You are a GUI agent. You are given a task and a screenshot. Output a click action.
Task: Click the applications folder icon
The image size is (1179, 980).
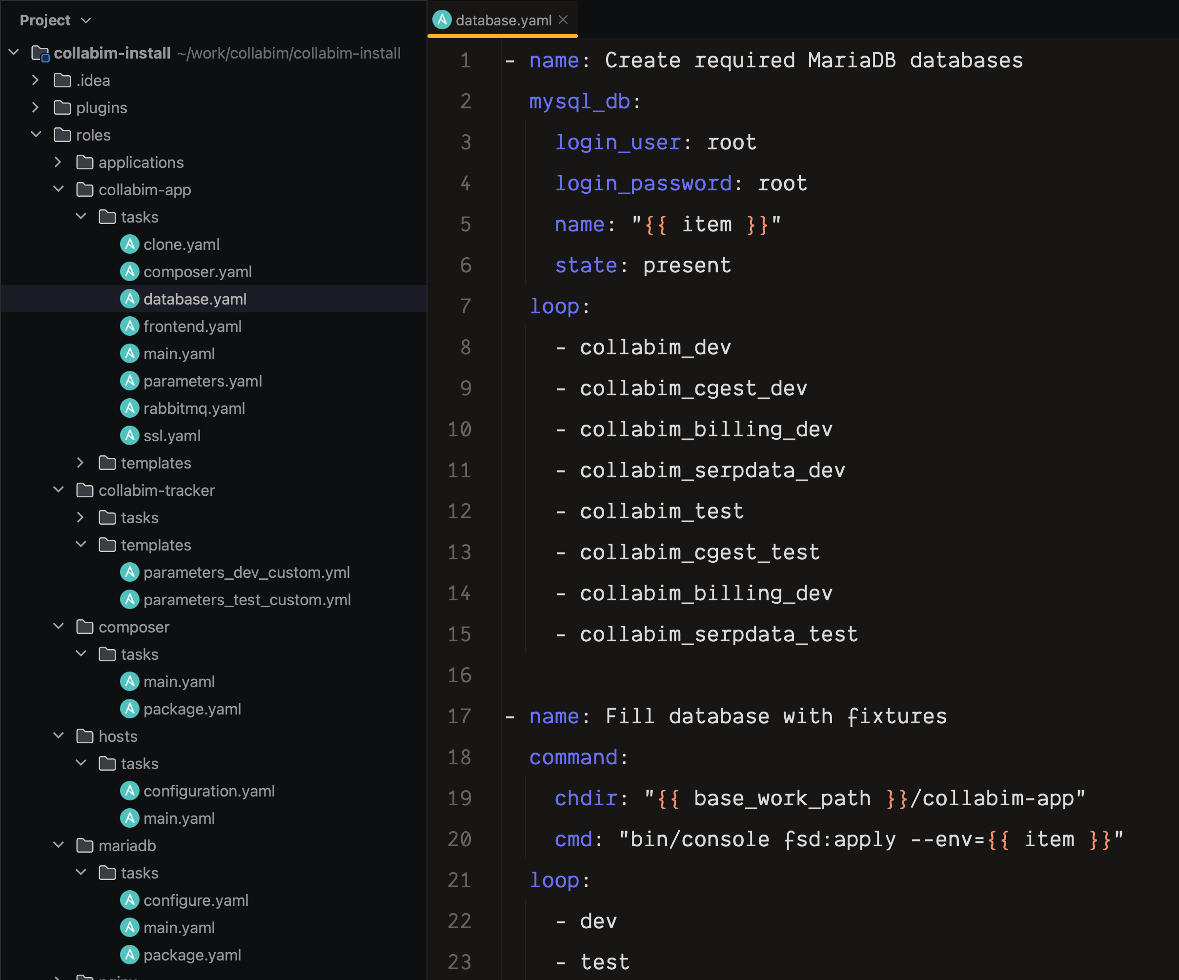point(85,163)
